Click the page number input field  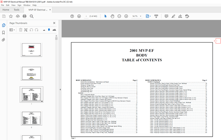coord(86,16)
